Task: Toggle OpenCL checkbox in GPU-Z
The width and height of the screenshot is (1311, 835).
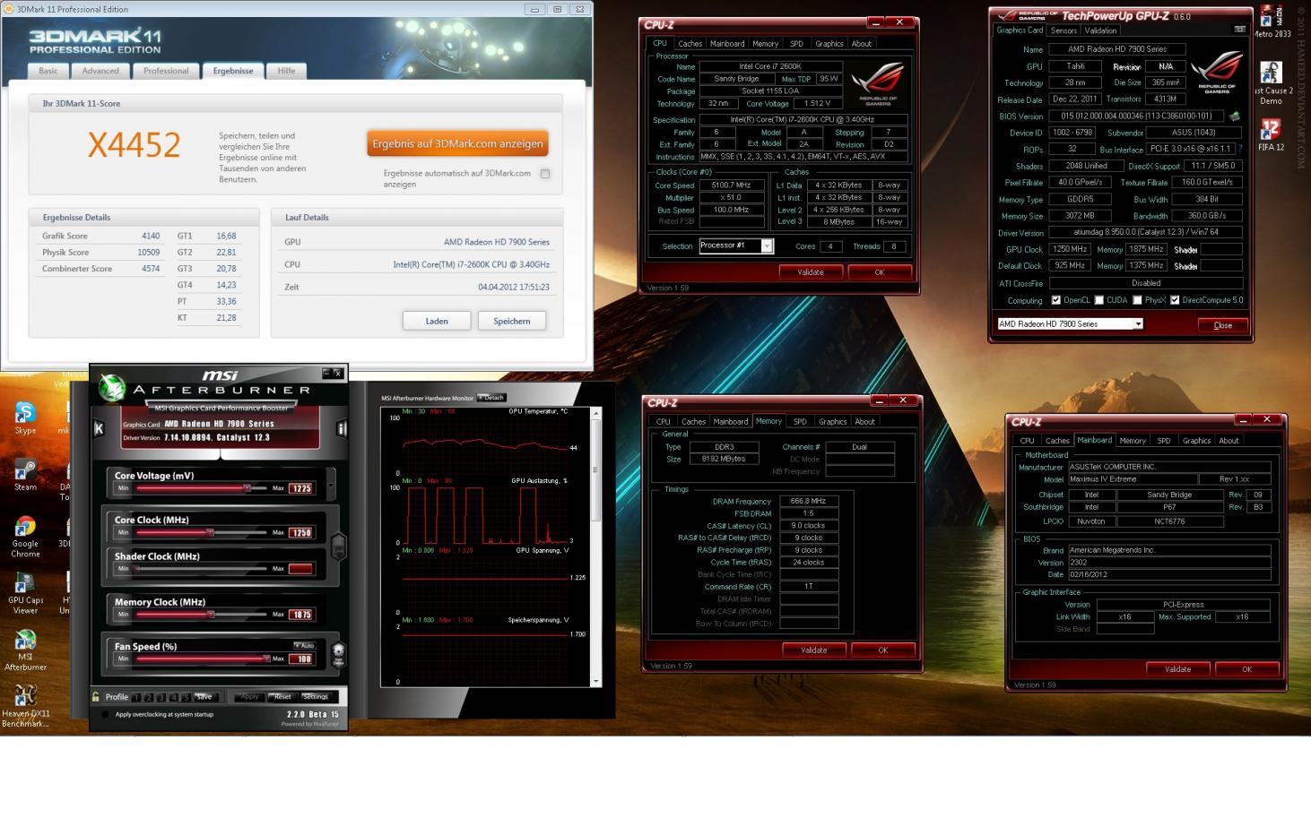Action: click(x=1056, y=300)
